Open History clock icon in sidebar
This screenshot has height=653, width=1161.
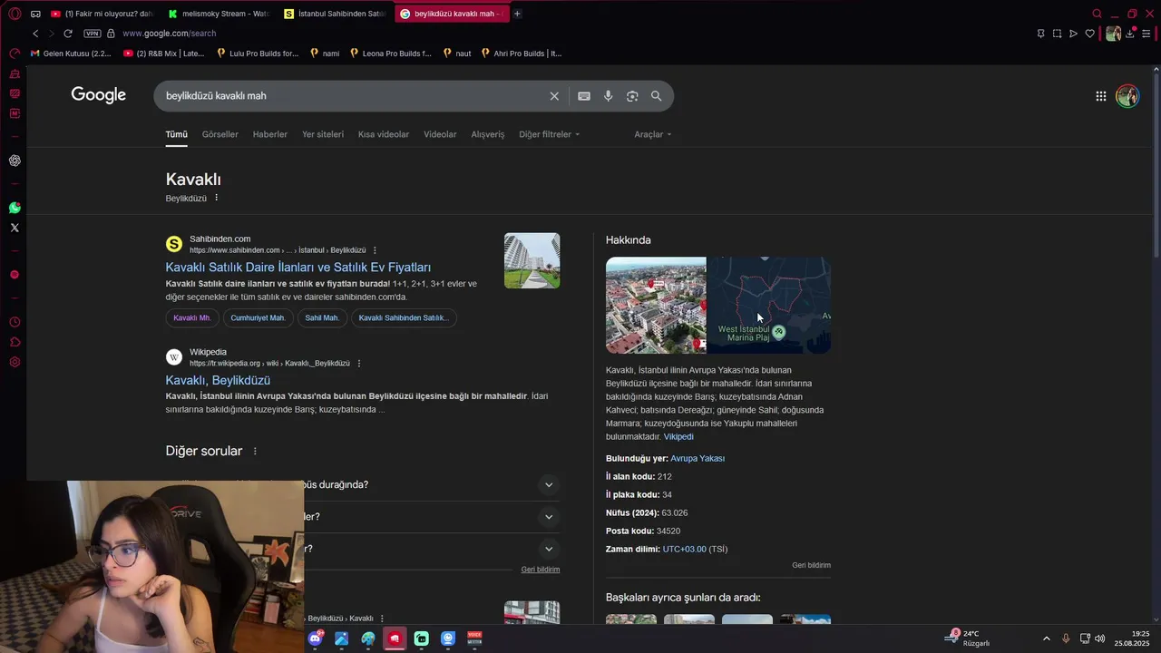pos(15,322)
